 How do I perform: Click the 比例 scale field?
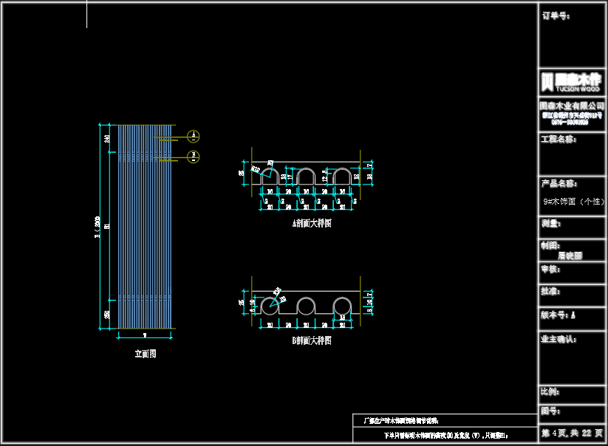pyautogui.click(x=551, y=392)
